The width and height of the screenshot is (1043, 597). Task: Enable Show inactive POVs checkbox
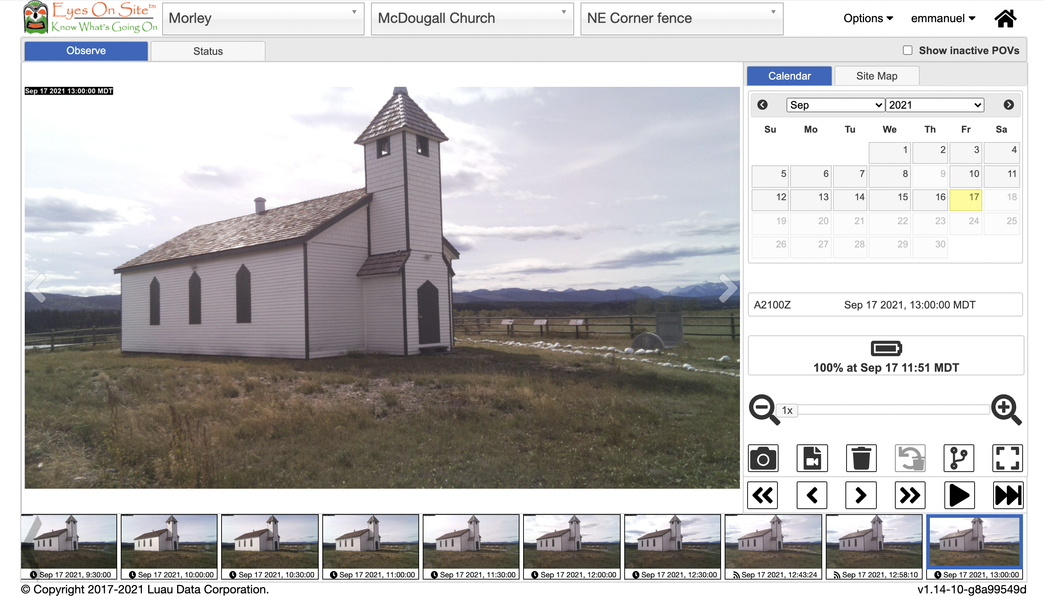click(907, 50)
